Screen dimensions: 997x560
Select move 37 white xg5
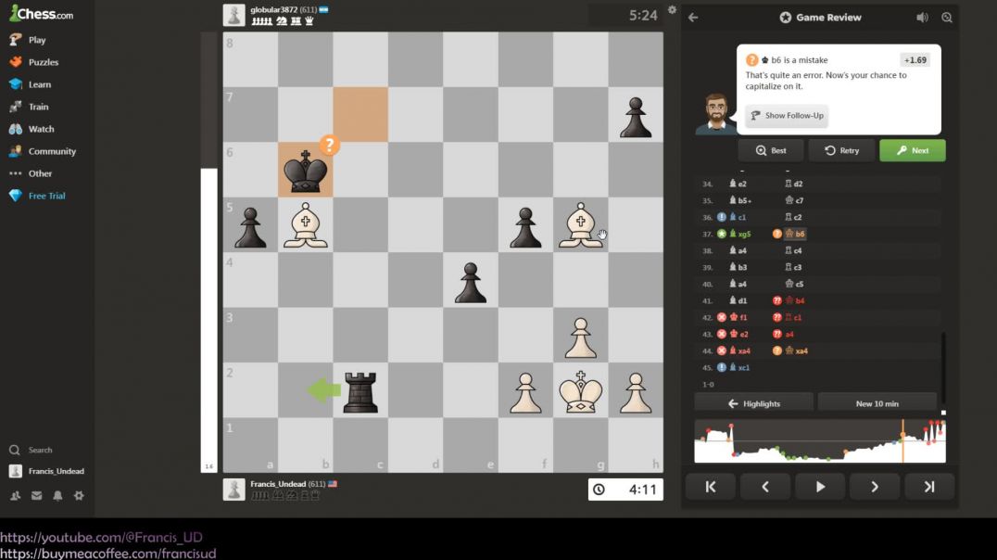pyautogui.click(x=740, y=234)
